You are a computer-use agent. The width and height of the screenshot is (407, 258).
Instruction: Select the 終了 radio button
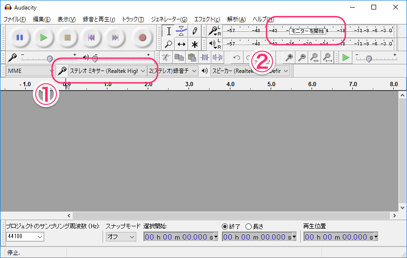pyautogui.click(x=225, y=226)
